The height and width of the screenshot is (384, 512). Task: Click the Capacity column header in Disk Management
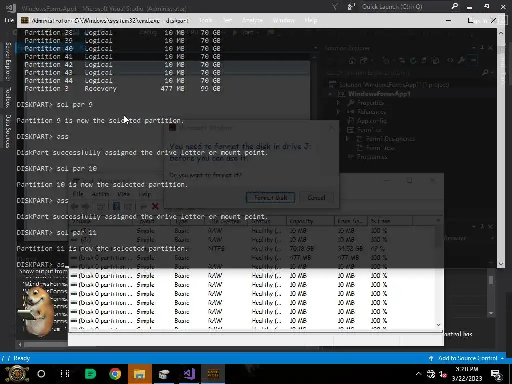tap(310, 221)
